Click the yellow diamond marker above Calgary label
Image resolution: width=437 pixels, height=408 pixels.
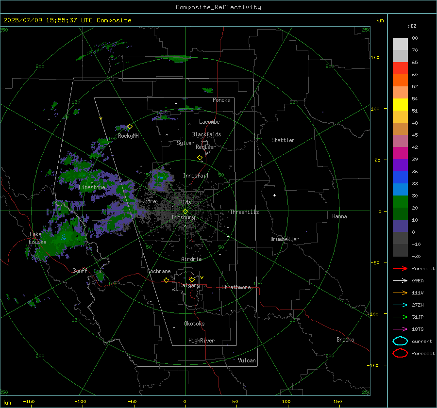[x=192, y=279]
